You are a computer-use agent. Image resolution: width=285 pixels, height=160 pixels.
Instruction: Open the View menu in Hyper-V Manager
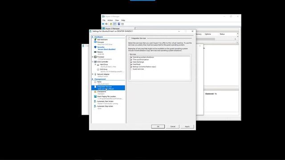point(117,20)
